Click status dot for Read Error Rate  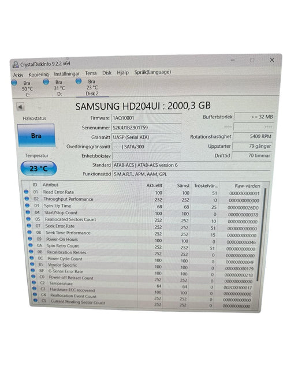tap(26, 192)
